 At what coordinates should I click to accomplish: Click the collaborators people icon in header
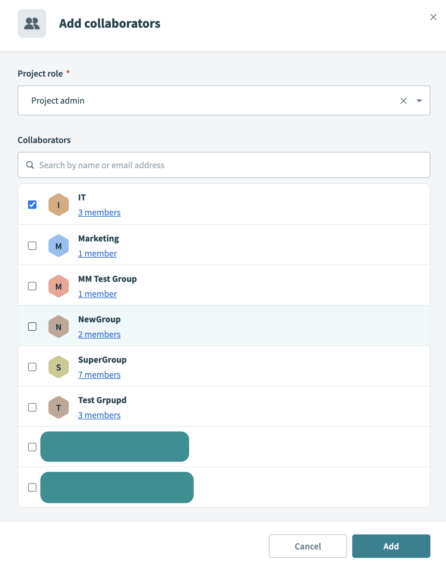pyautogui.click(x=32, y=23)
